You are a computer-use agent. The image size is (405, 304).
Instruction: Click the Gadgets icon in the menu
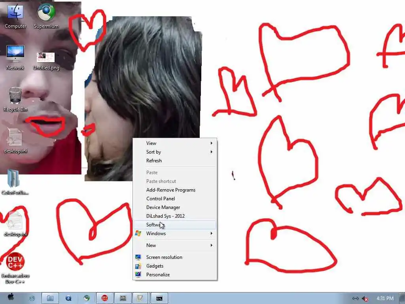coord(138,266)
